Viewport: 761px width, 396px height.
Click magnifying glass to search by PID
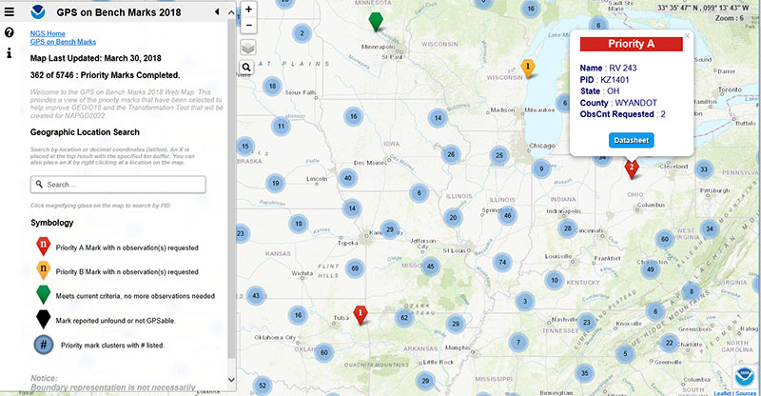(246, 68)
